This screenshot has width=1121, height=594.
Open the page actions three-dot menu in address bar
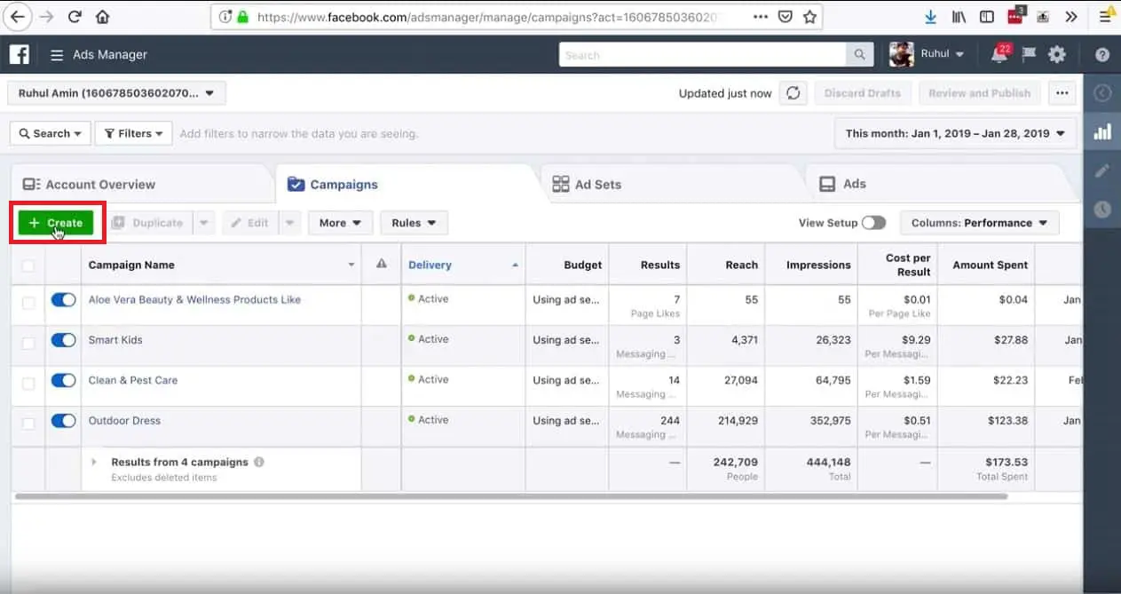pyautogui.click(x=761, y=17)
